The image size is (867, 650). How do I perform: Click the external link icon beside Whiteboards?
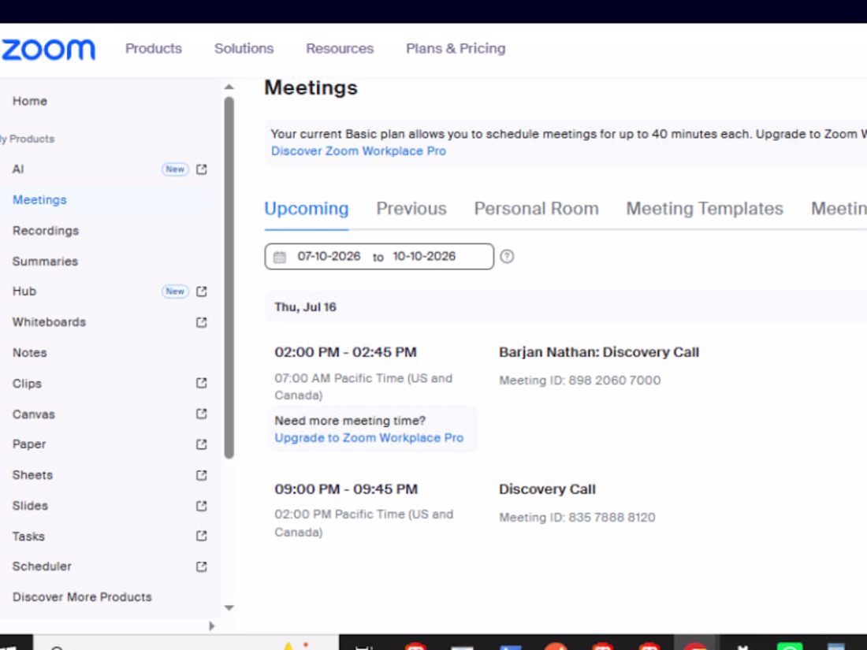click(x=201, y=322)
